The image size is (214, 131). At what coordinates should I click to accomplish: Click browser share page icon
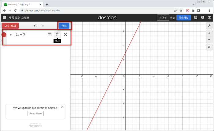coord(175,10)
